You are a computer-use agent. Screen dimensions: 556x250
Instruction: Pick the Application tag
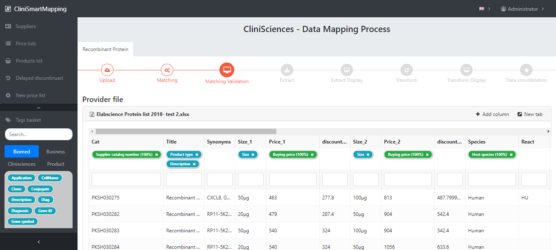coord(21,178)
